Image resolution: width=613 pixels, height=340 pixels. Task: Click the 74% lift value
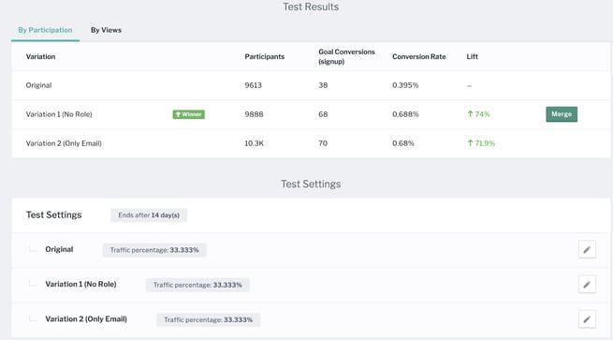pyautogui.click(x=478, y=114)
